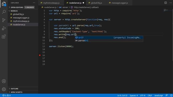Change the CRLF line ending setting

(150, 95)
